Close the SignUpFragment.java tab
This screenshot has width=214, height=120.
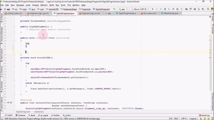click(x=76, y=13)
